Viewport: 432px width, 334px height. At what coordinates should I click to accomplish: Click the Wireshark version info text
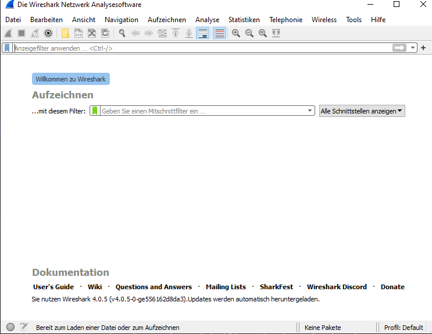[176, 299]
